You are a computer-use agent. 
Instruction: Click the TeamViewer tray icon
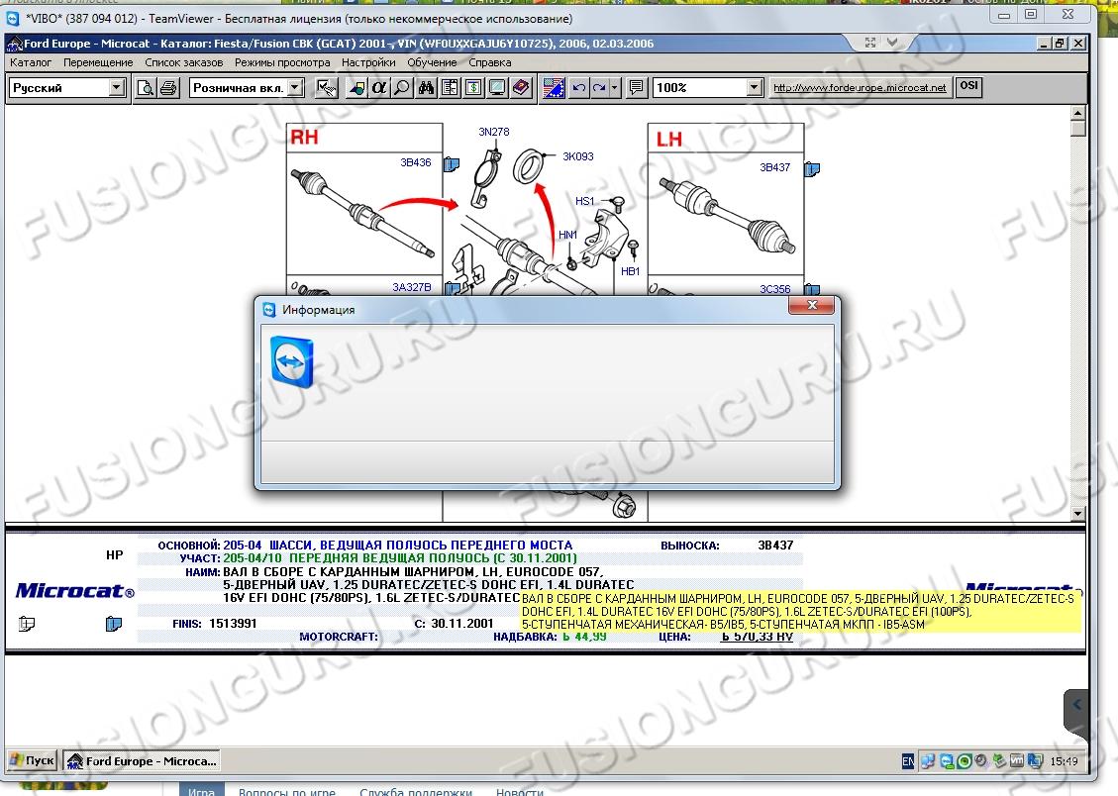(947, 761)
